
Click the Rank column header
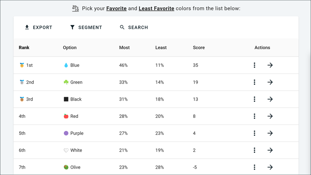pyautogui.click(x=24, y=48)
